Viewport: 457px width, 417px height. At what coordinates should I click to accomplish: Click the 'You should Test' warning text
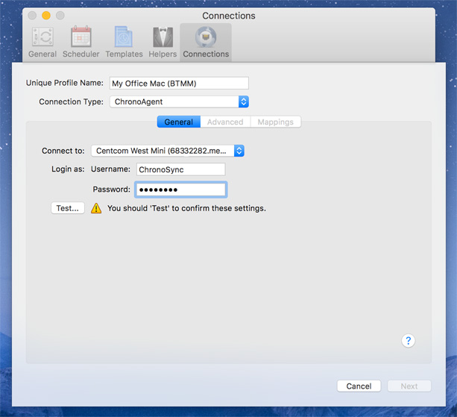click(186, 208)
